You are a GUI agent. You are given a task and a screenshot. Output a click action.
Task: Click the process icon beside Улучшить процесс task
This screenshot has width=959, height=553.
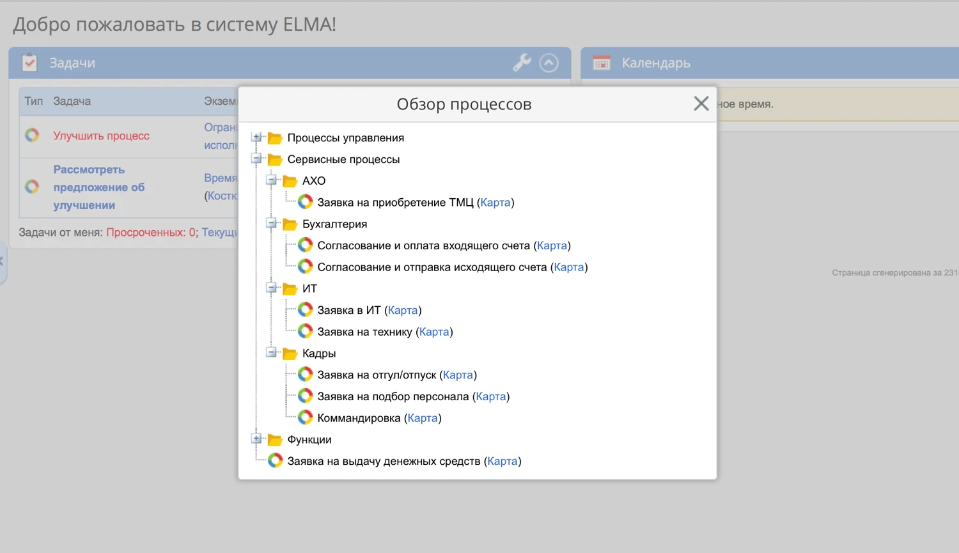click(x=32, y=136)
